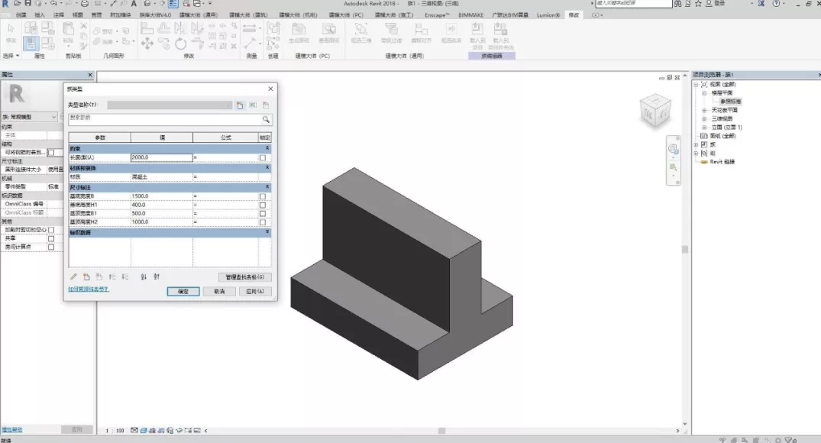This screenshot has height=443, width=821.
Task: Toggle 可将钢筋附着到主体 checkbox in properties
Action: 51,153
